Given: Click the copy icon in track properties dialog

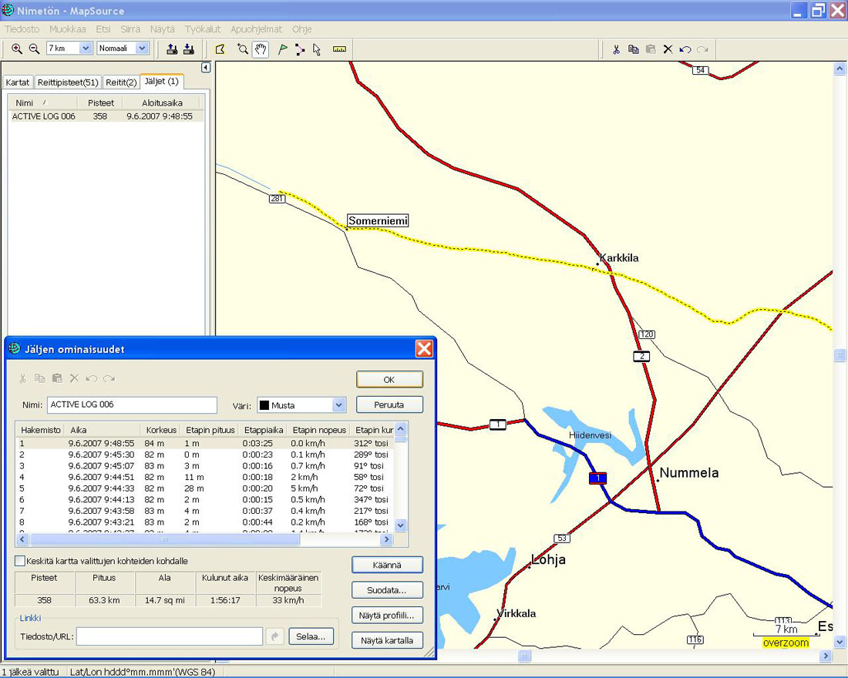Looking at the screenshot, I should coord(40,378).
